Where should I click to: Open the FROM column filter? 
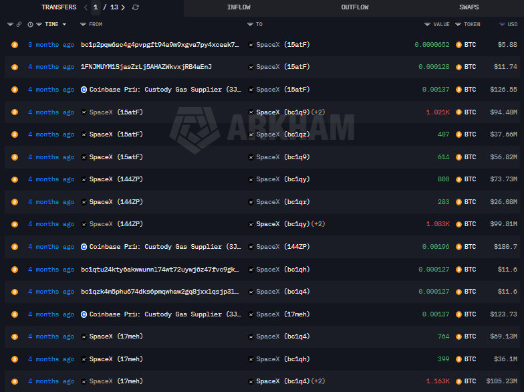click(x=83, y=25)
